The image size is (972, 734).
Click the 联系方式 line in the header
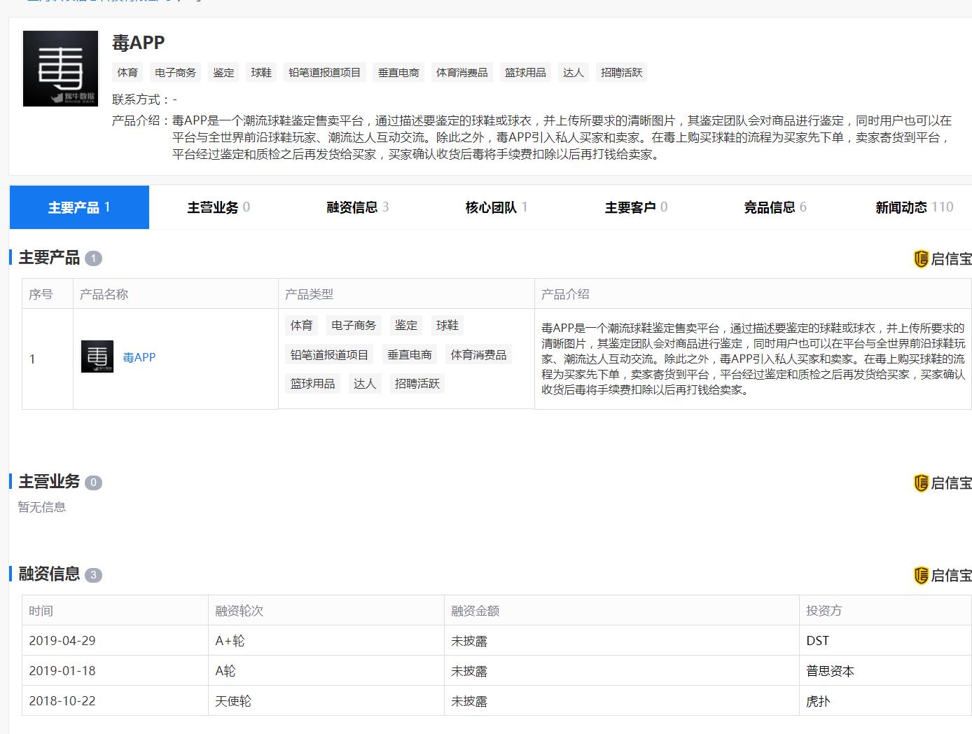pos(144,99)
